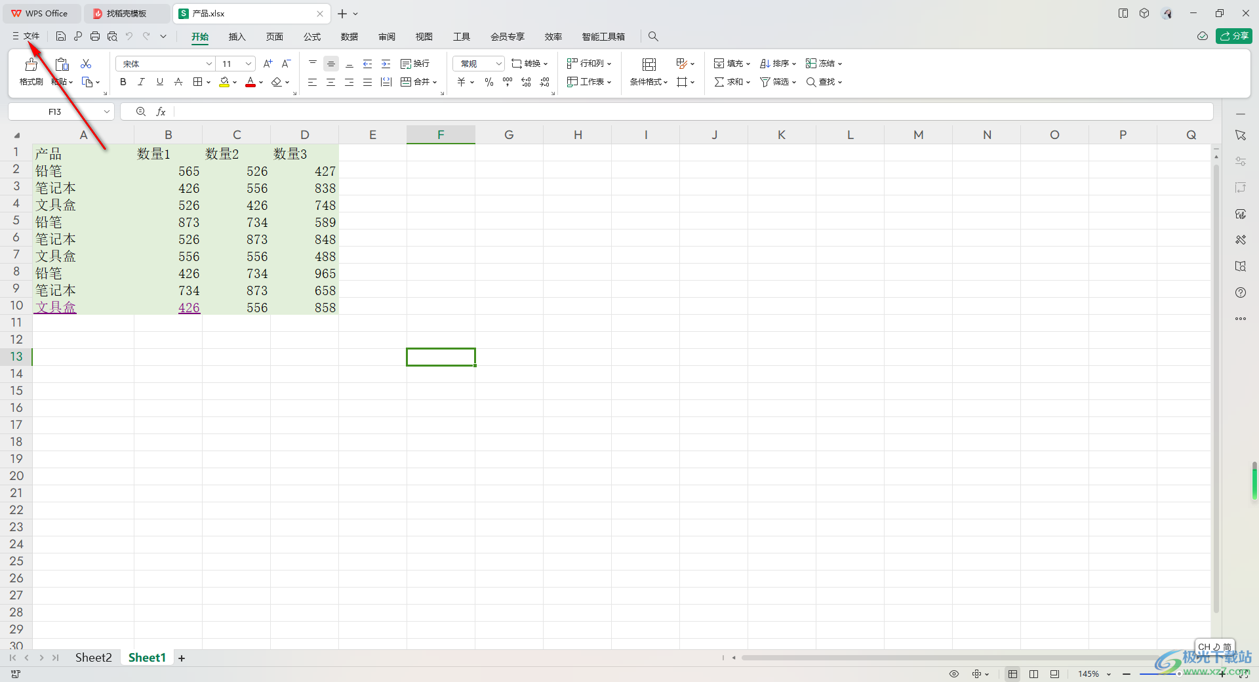This screenshot has width=1259, height=682.
Task: Click the search magnifier in menu bar
Action: pos(653,37)
